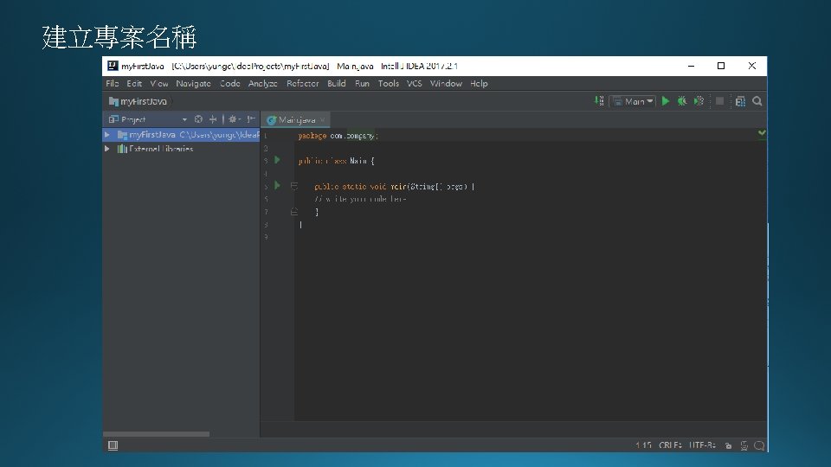
Task: Open the Help menu
Action: tap(479, 84)
